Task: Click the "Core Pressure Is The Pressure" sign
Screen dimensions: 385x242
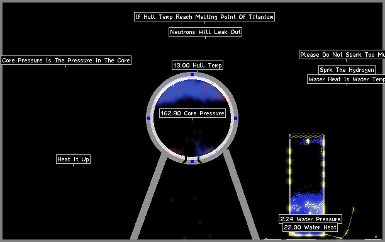Action: tap(66, 60)
